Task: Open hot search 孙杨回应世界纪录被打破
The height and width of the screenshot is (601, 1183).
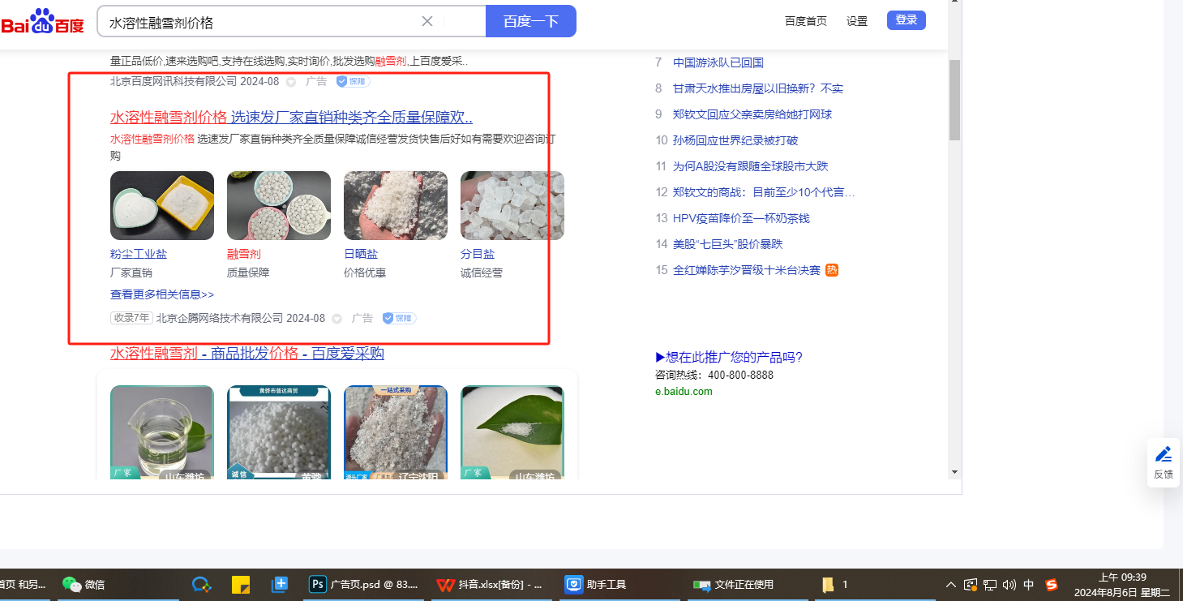Action: click(735, 140)
